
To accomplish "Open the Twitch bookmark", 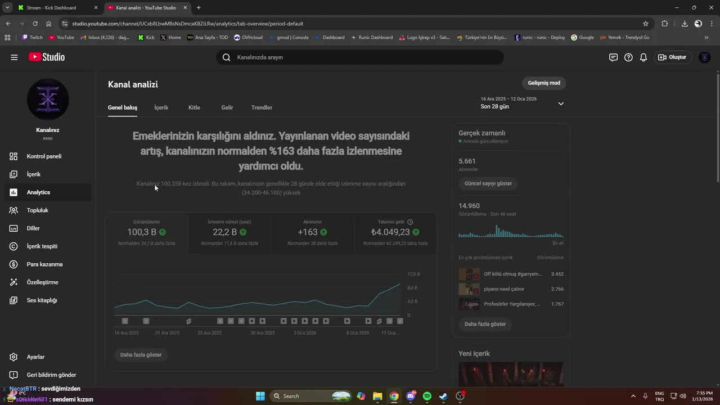I will pyautogui.click(x=32, y=38).
